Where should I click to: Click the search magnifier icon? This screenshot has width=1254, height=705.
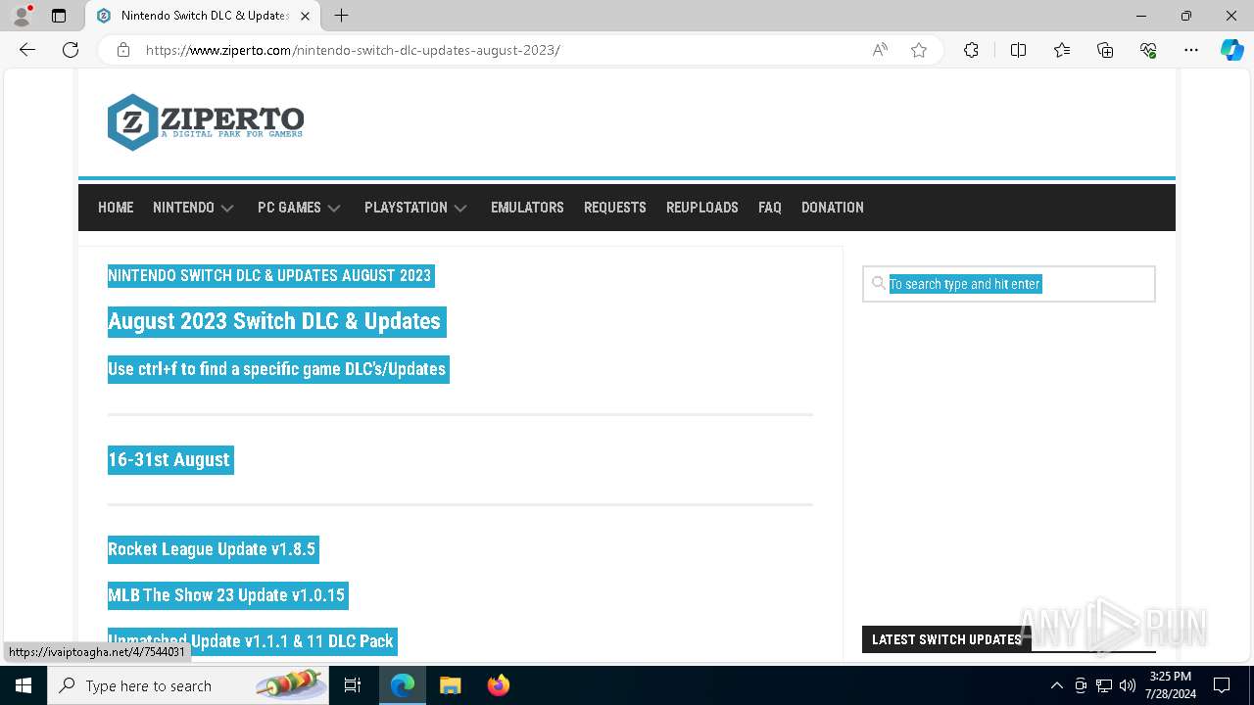pyautogui.click(x=879, y=283)
